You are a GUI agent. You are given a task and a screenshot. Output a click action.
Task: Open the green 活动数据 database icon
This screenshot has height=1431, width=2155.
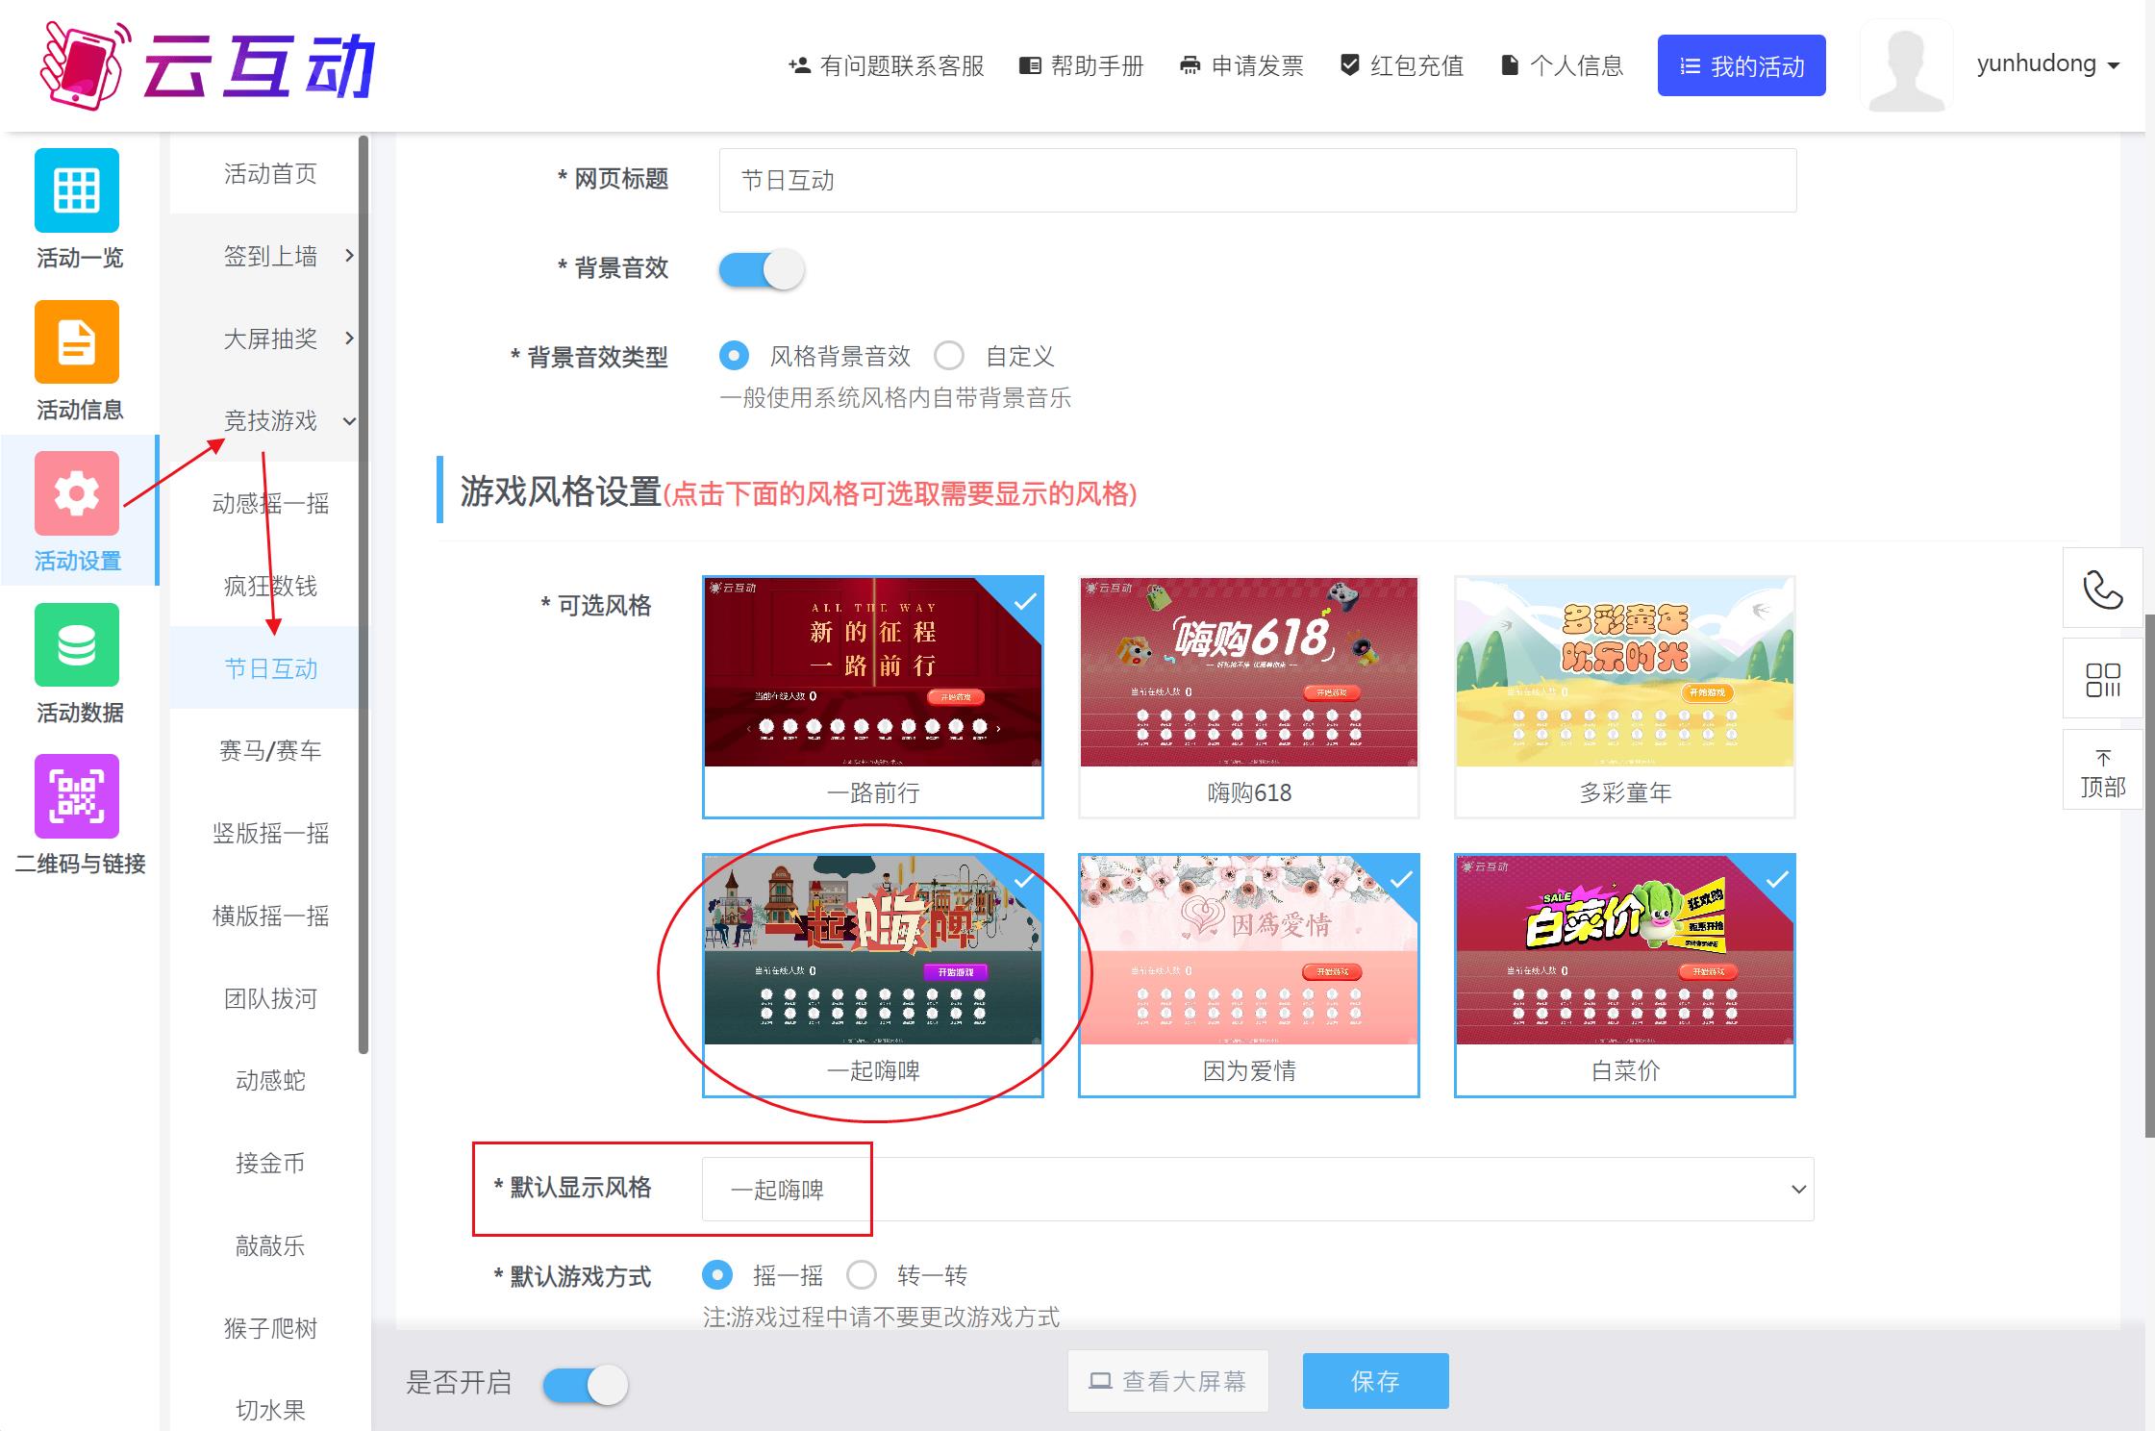pos(77,645)
